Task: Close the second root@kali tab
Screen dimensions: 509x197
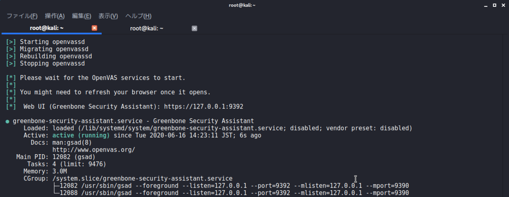Action: [194, 28]
